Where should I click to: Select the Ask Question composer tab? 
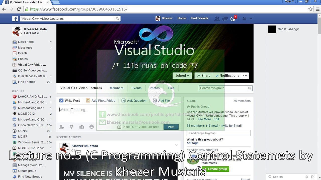134,101
